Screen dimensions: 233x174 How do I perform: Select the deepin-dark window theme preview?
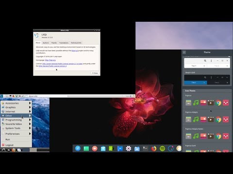[x=207, y=78]
